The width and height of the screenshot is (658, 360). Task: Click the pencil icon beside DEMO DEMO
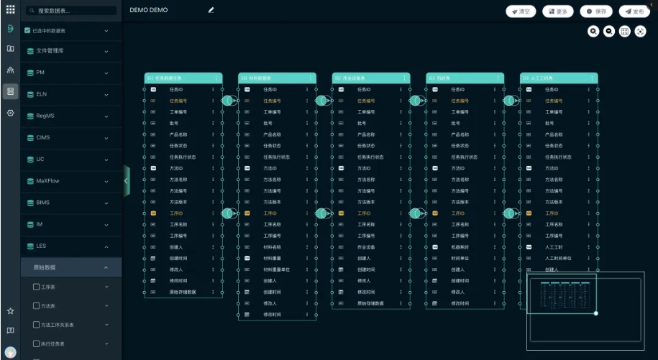click(211, 10)
